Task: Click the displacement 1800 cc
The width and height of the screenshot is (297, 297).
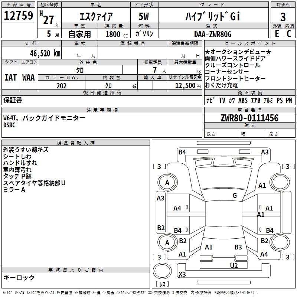Action: pos(117,34)
